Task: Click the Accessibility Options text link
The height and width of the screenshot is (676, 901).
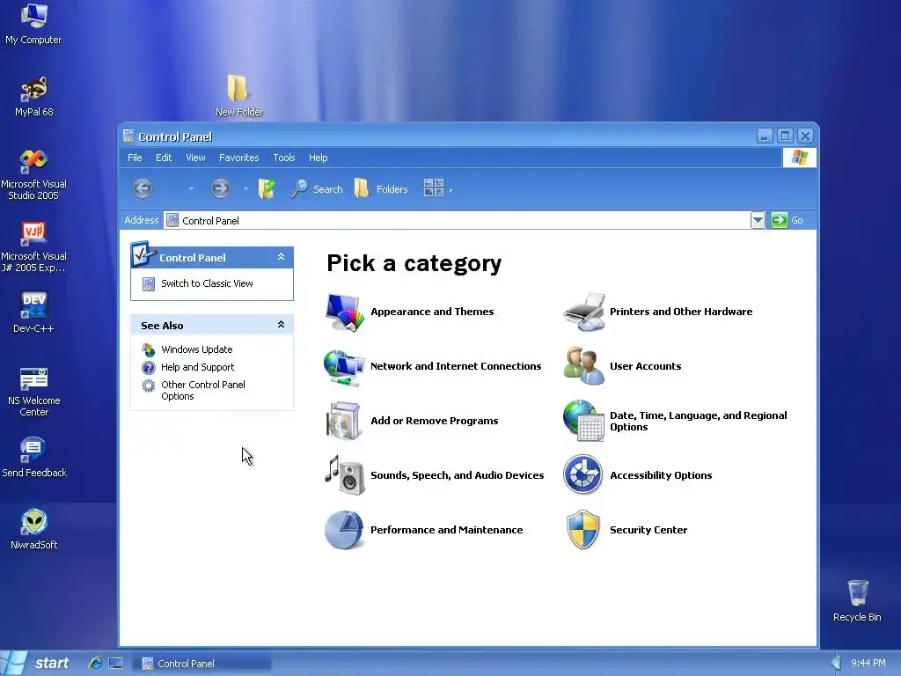Action: pyautogui.click(x=661, y=475)
